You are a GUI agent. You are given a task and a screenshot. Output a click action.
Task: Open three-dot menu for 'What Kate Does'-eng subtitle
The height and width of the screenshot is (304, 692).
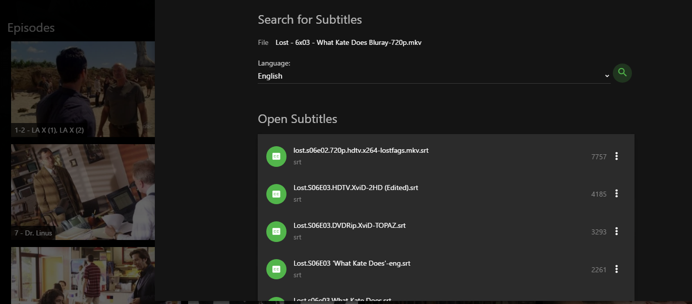(616, 269)
